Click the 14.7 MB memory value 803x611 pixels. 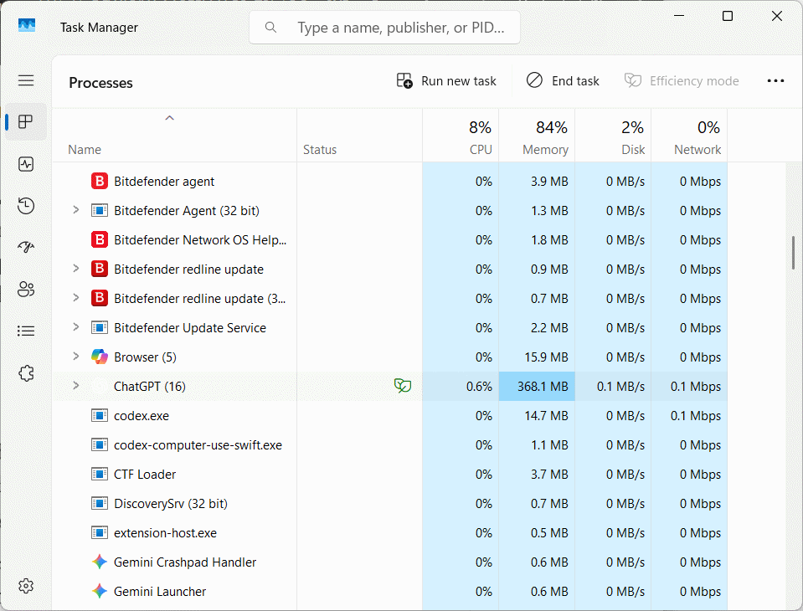click(546, 416)
